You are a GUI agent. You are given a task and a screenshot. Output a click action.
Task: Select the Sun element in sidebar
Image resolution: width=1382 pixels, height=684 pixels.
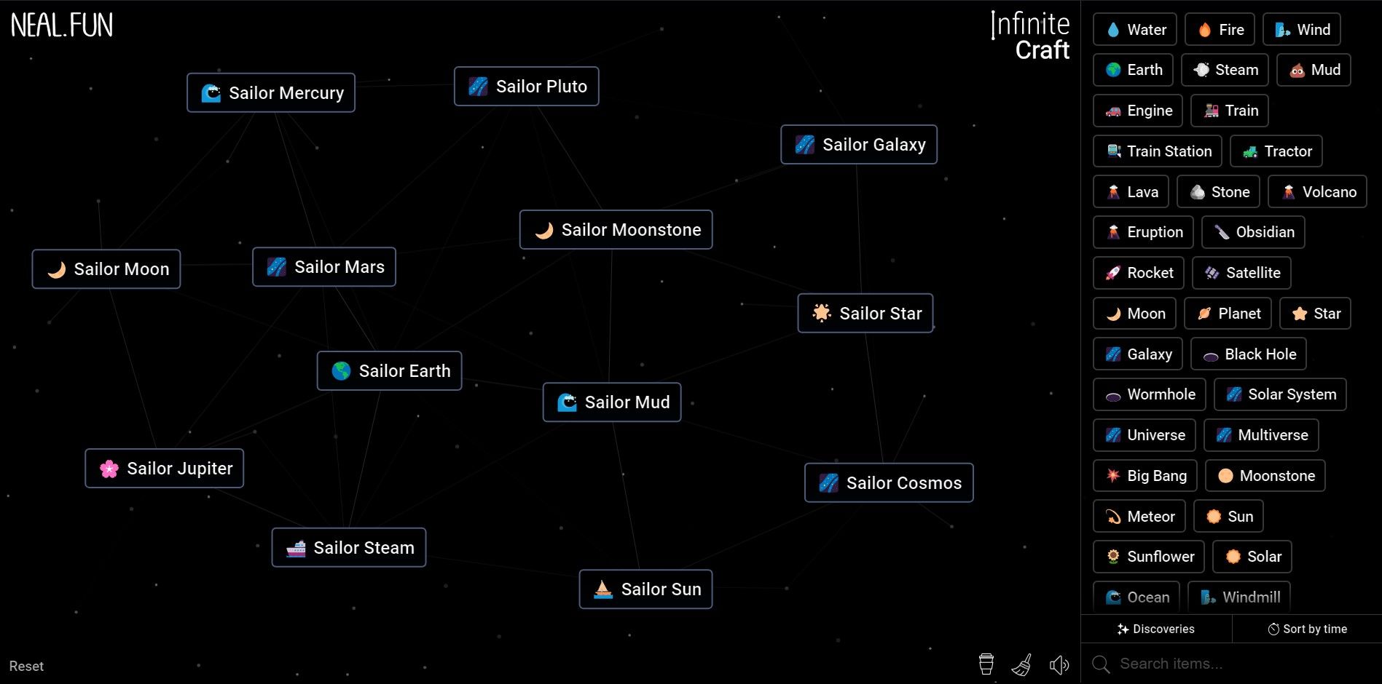click(1229, 517)
